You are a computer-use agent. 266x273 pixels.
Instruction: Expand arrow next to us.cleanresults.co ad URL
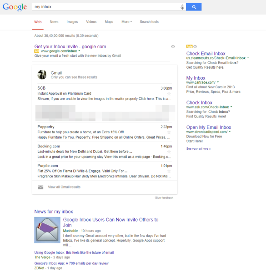point(248,57)
